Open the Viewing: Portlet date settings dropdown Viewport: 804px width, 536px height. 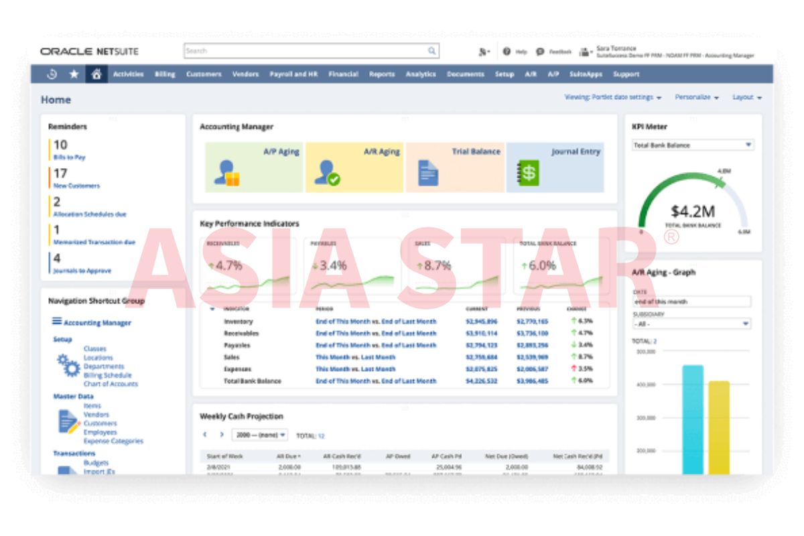(x=613, y=97)
